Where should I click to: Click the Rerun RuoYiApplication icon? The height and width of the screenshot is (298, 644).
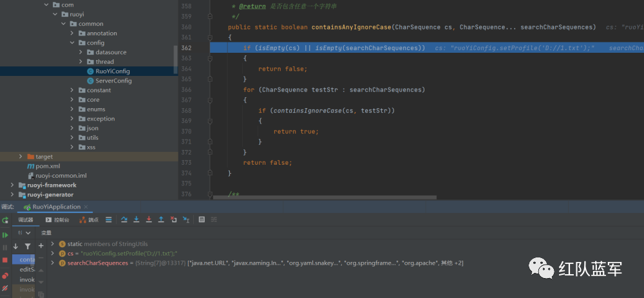pos(5,220)
